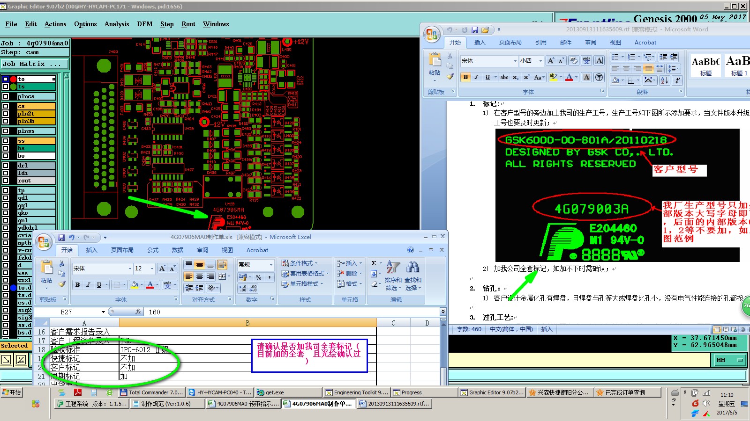The width and height of the screenshot is (750, 421).
Task: Apply strikethrough in the Word ribbon
Action: click(x=504, y=77)
